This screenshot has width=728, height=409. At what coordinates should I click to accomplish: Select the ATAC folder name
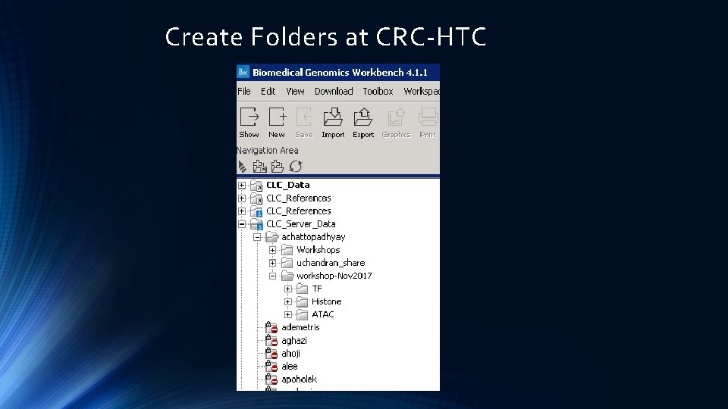(323, 314)
